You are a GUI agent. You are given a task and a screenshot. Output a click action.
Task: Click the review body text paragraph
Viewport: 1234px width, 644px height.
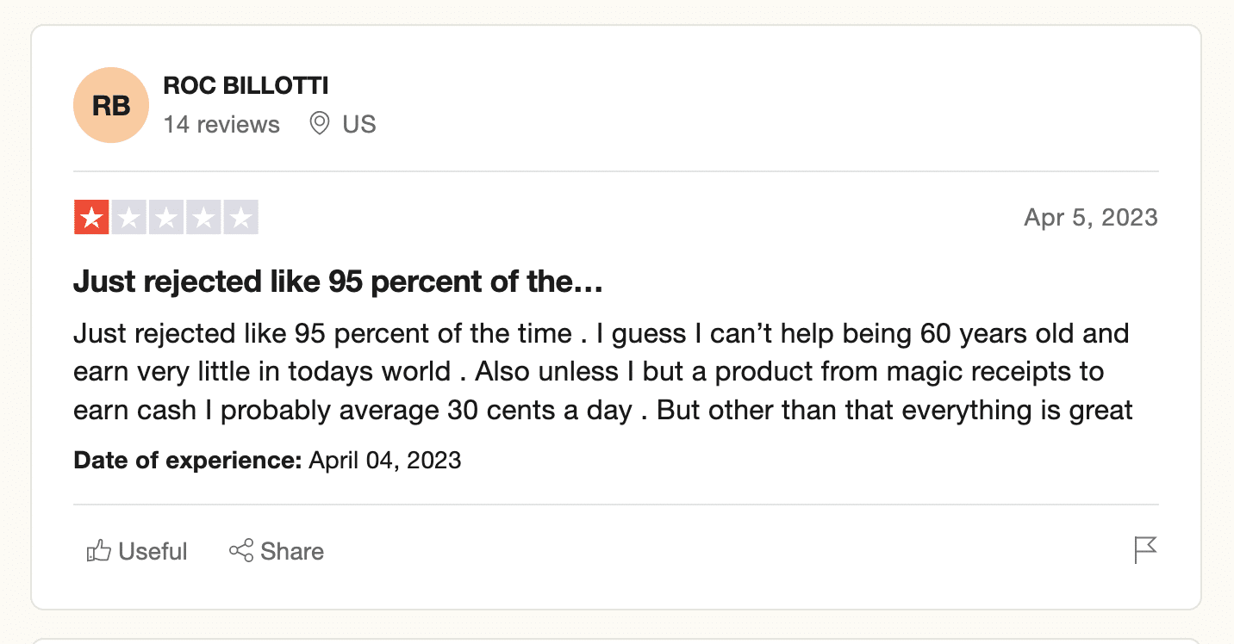coord(603,372)
